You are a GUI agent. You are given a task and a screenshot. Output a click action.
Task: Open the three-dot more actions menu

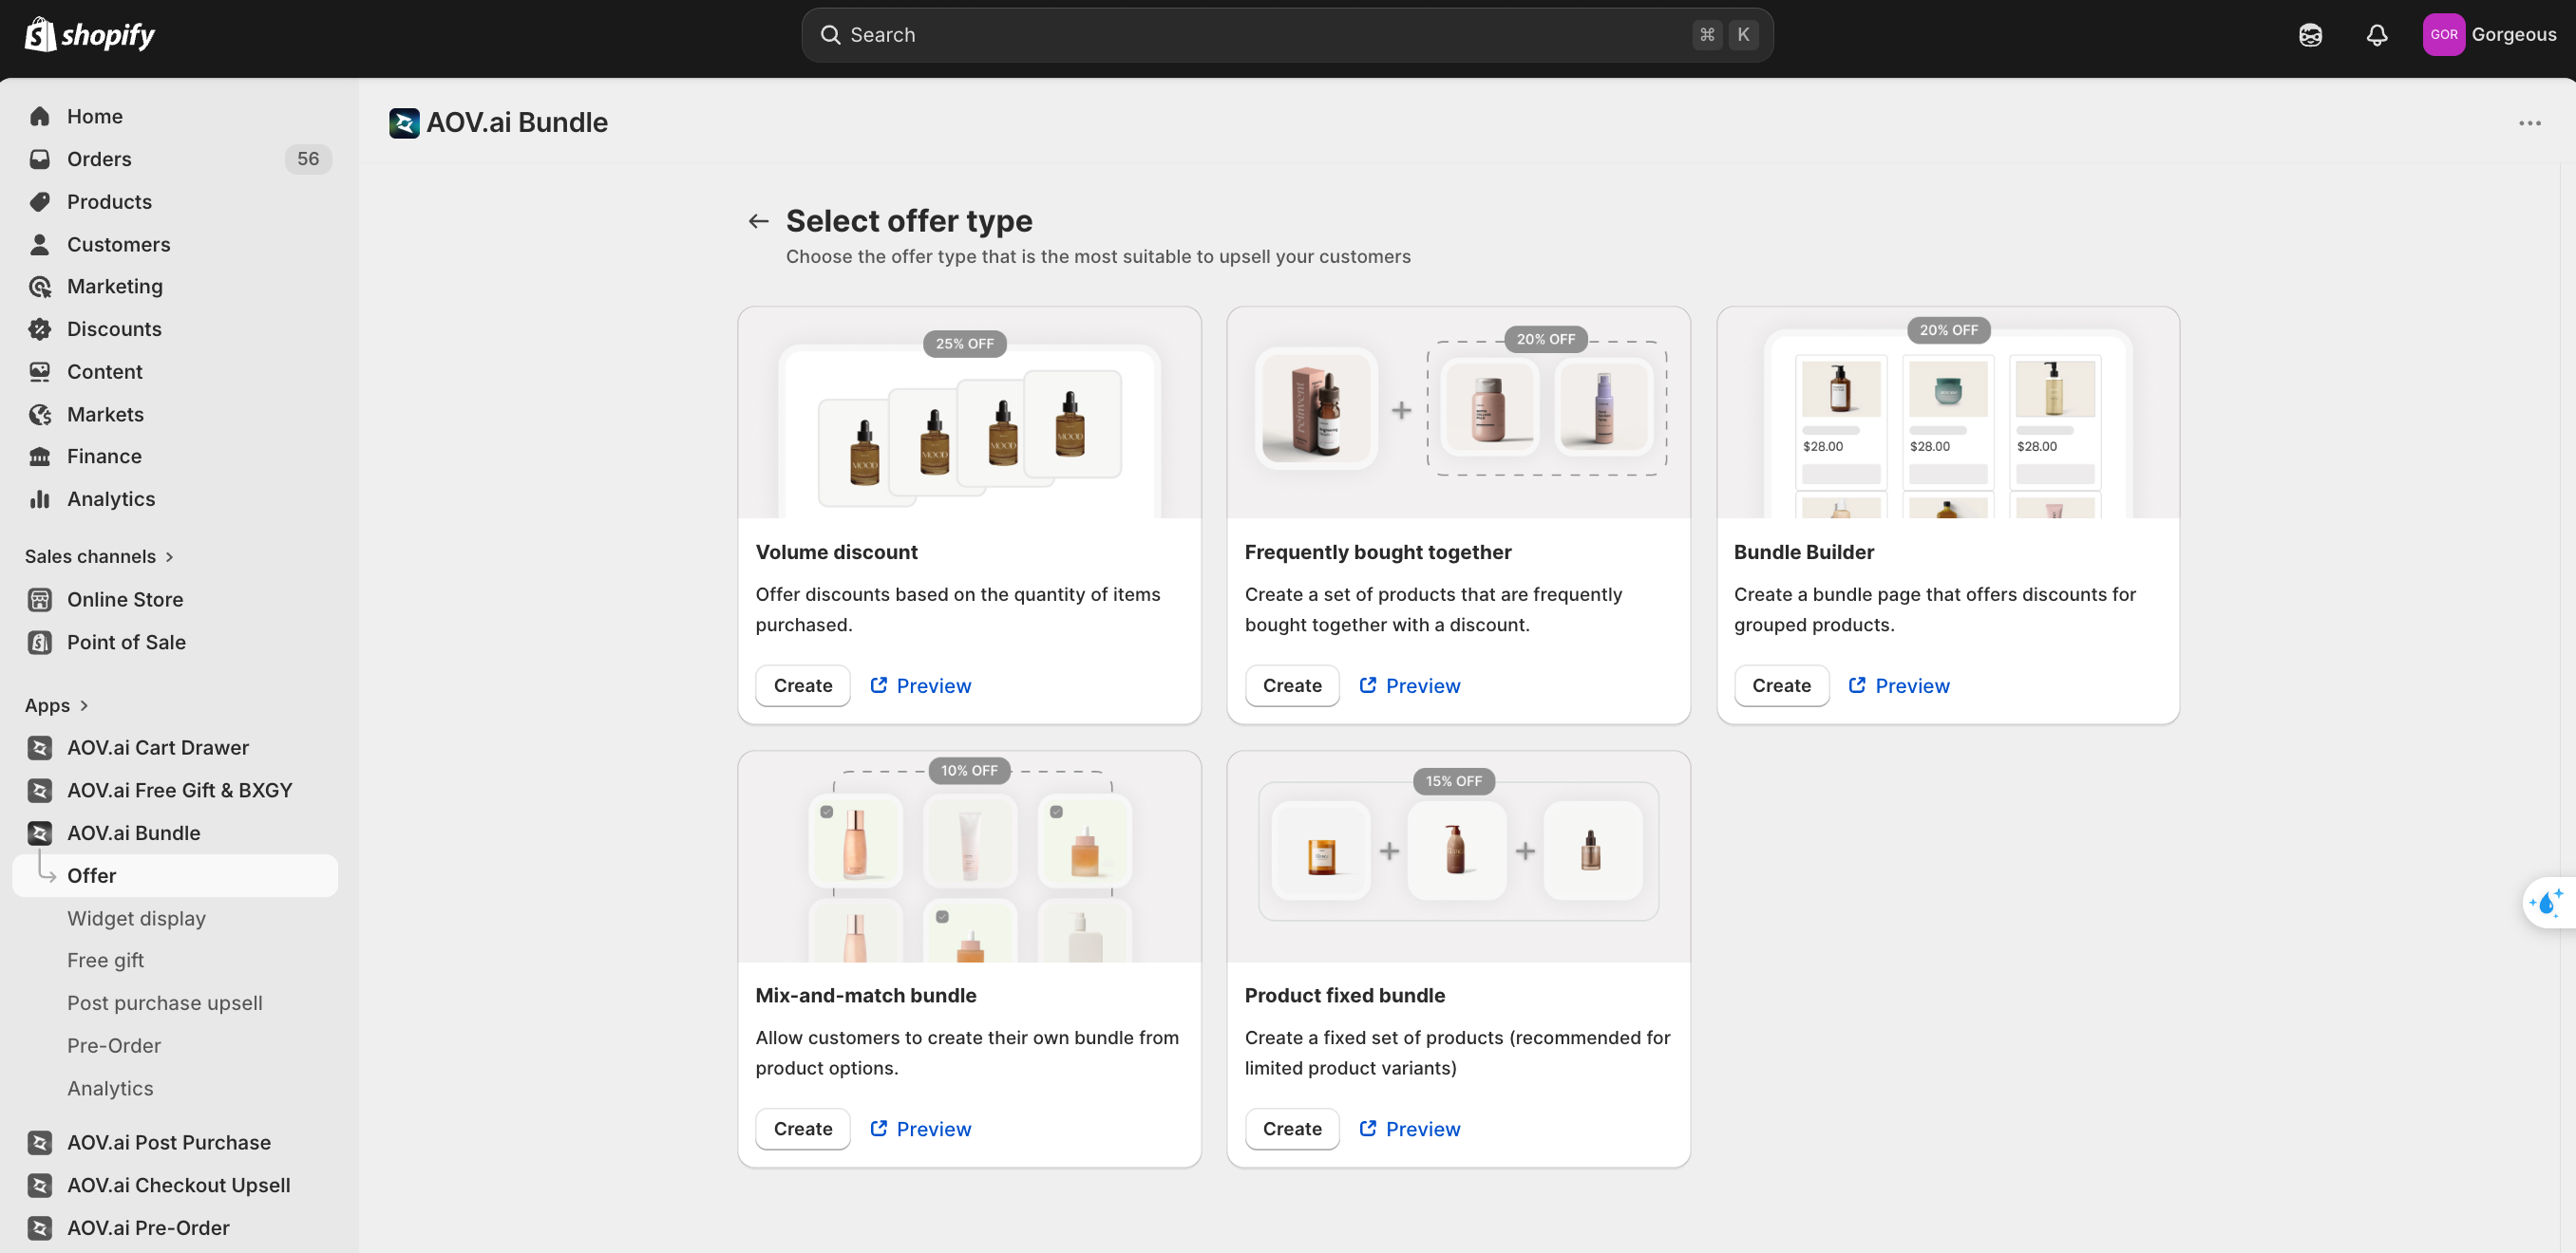point(2530,124)
